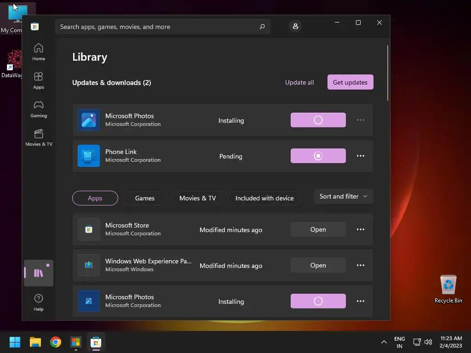Open the Apps section in sidebar
471x353 pixels.
[39, 81]
